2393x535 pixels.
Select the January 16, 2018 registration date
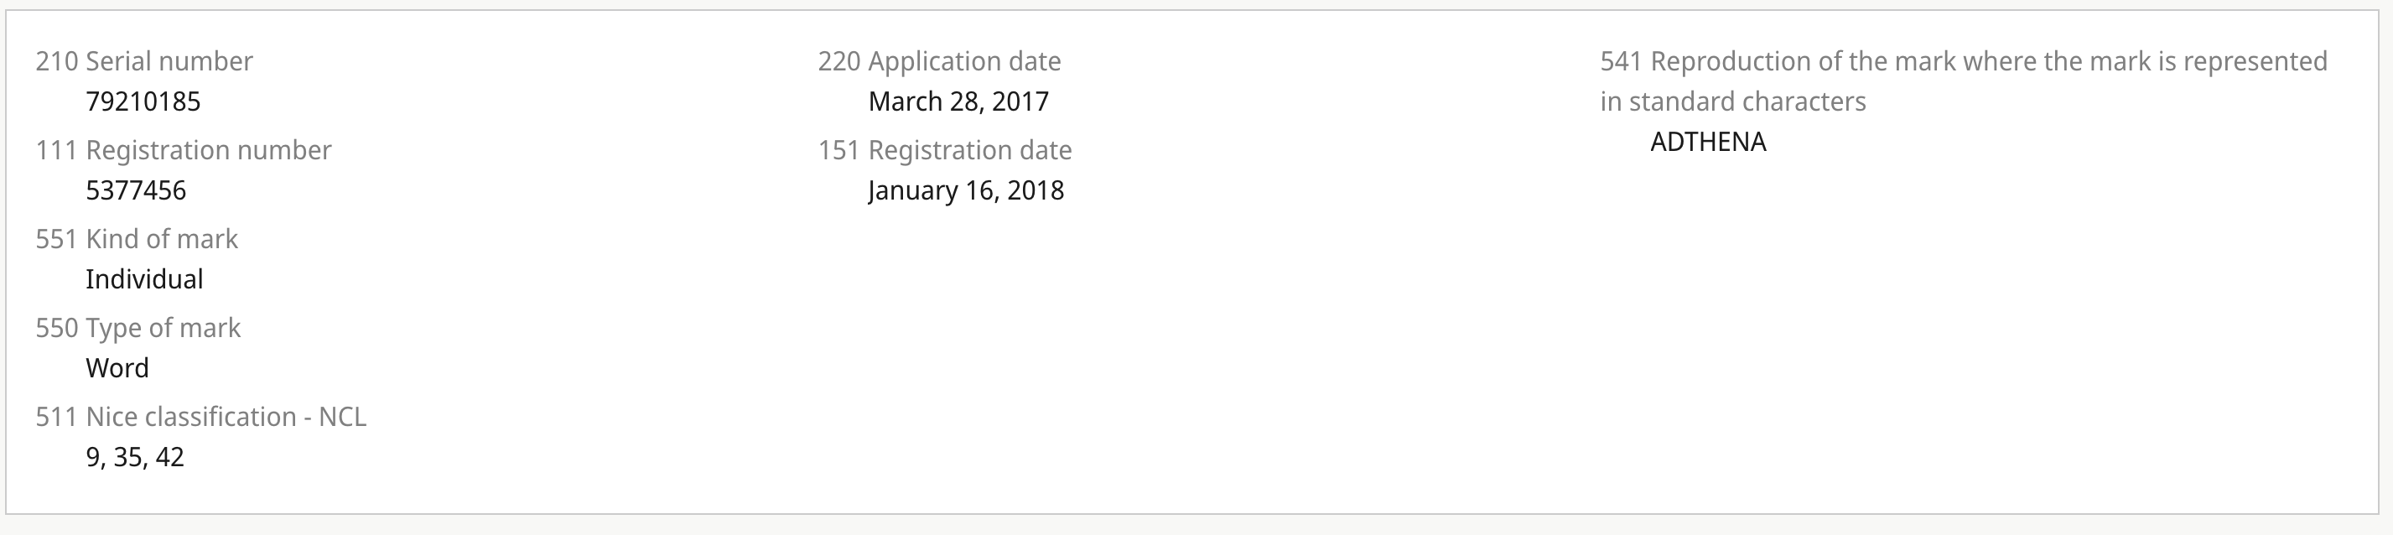point(966,190)
